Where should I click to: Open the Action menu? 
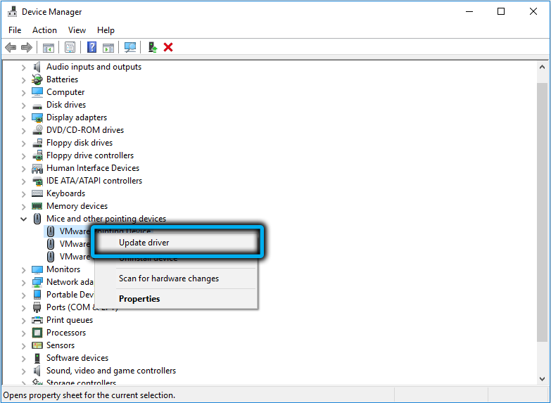pyautogui.click(x=44, y=30)
